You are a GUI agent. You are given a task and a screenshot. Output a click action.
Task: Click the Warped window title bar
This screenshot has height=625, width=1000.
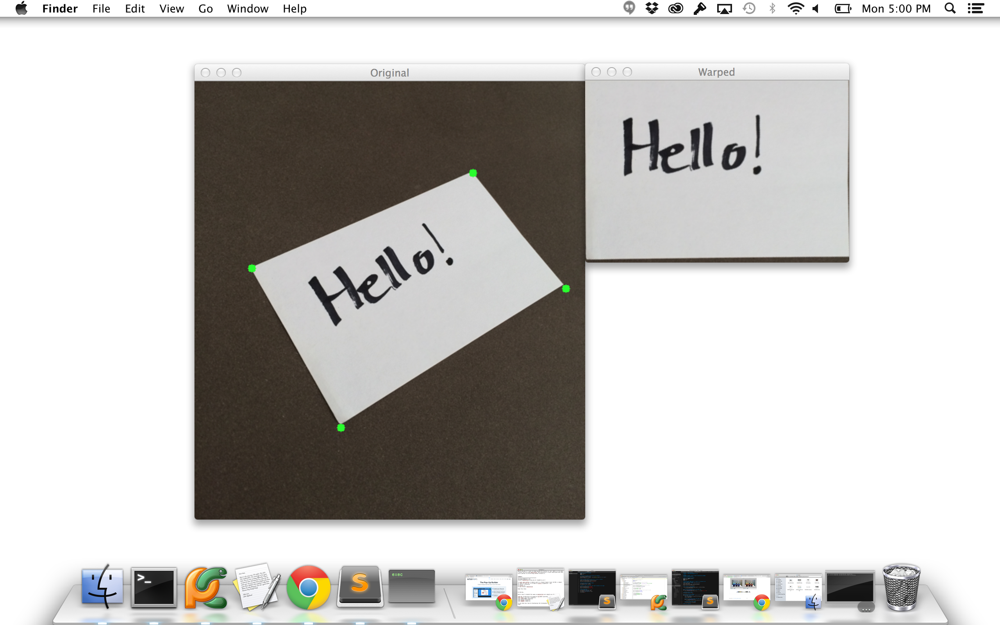tap(716, 72)
